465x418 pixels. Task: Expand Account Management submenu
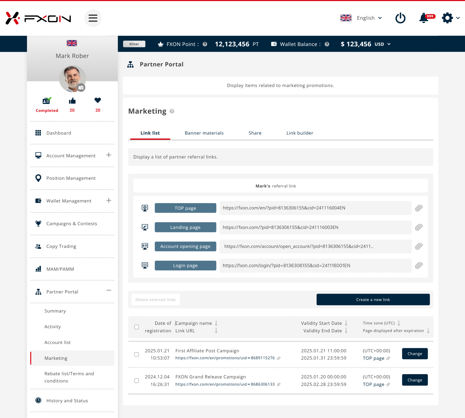109,155
